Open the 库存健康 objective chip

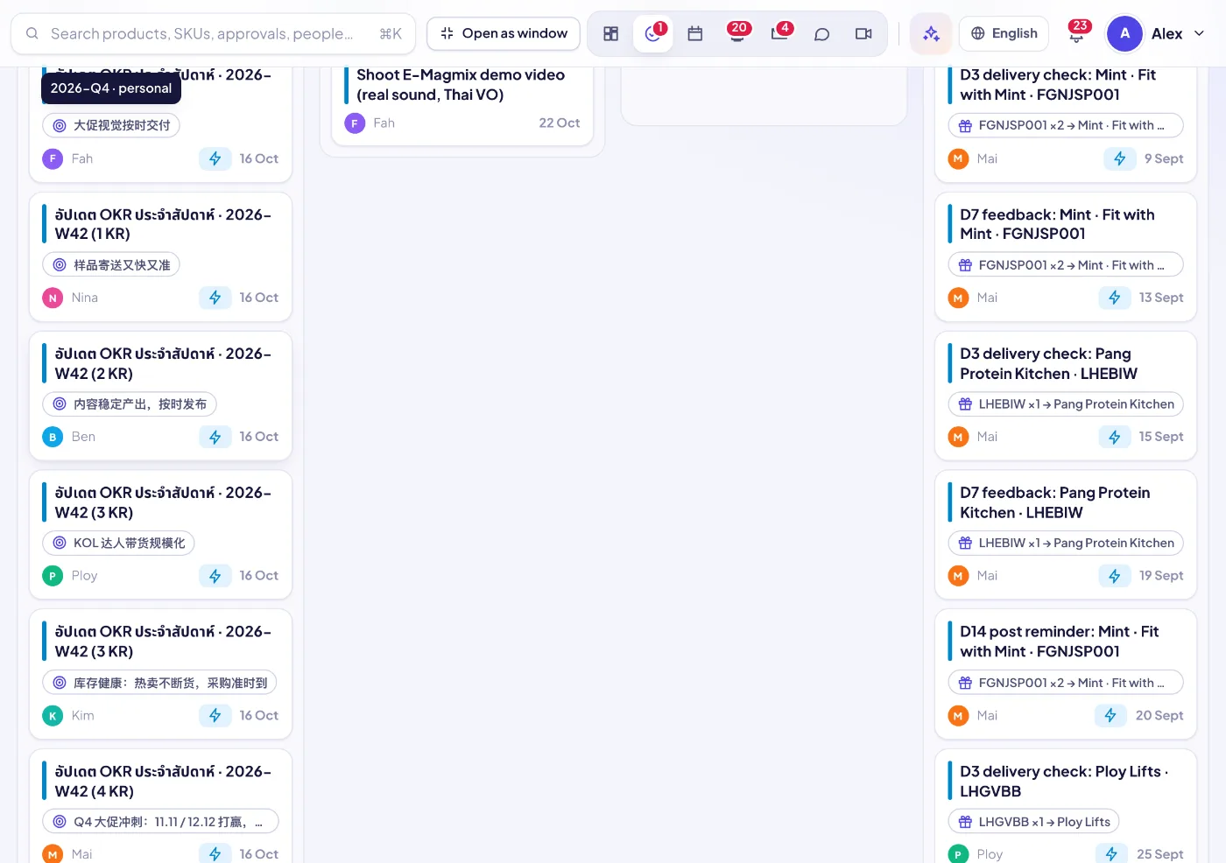[x=159, y=683]
